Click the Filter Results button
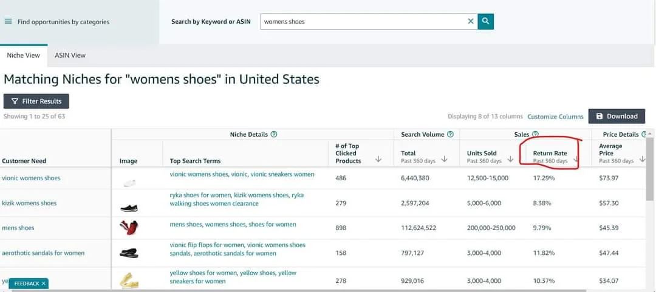The image size is (656, 292). pos(36,101)
